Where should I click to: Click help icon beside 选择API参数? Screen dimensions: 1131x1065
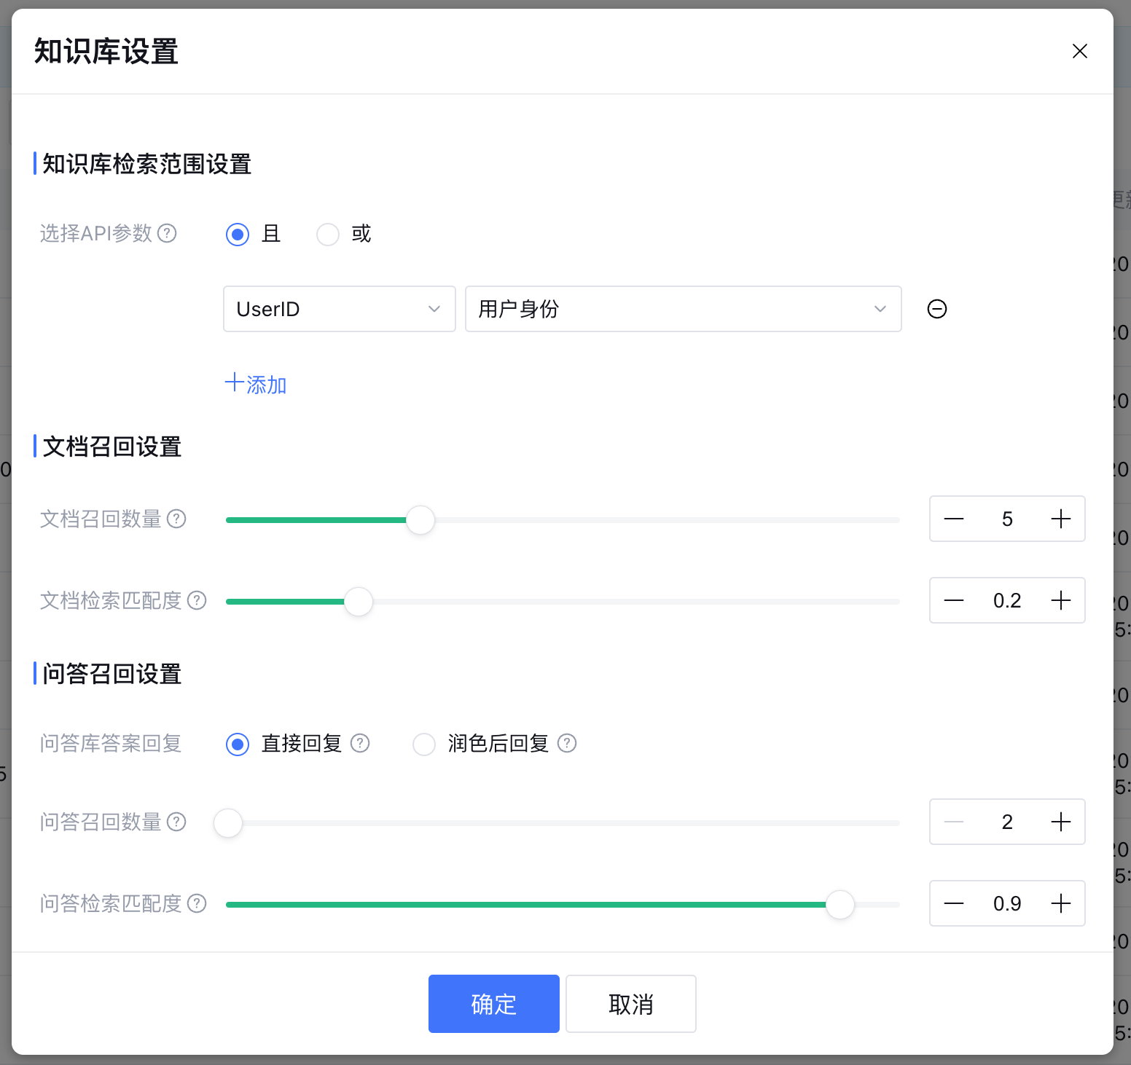168,233
